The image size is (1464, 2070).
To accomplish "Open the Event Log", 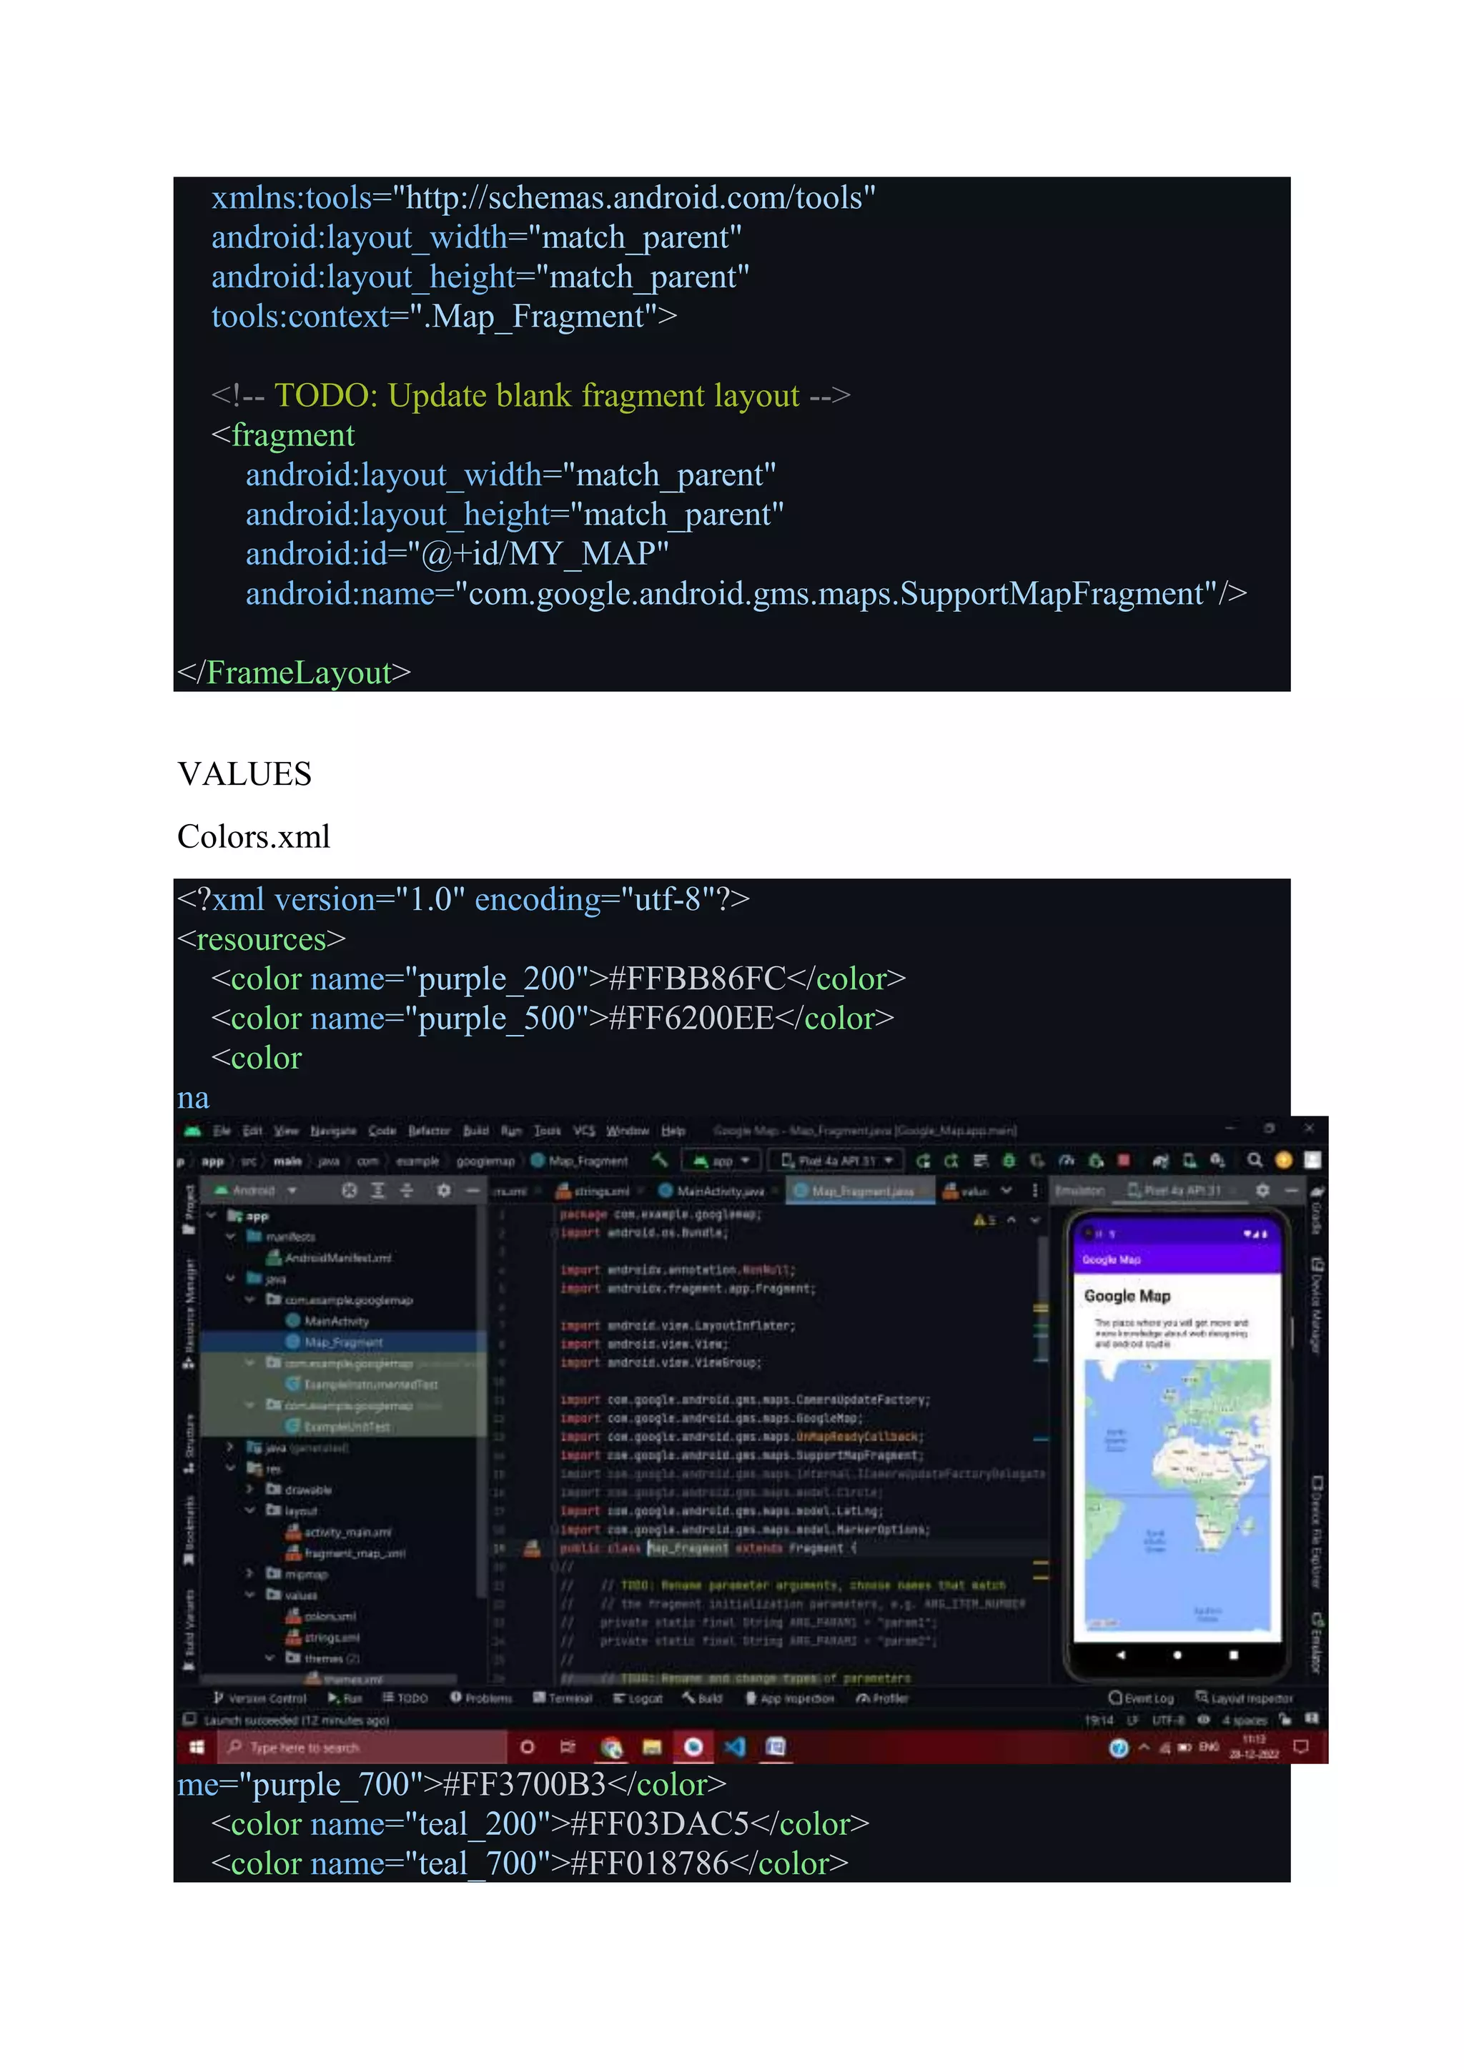I will tap(1142, 1698).
